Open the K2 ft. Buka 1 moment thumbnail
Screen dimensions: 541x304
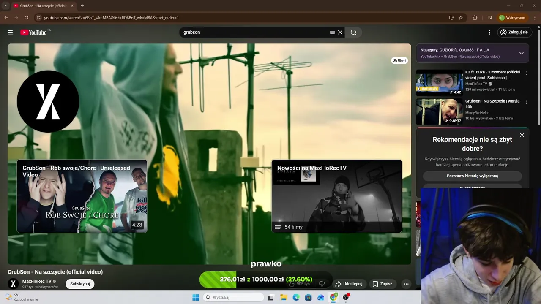pos(440,83)
